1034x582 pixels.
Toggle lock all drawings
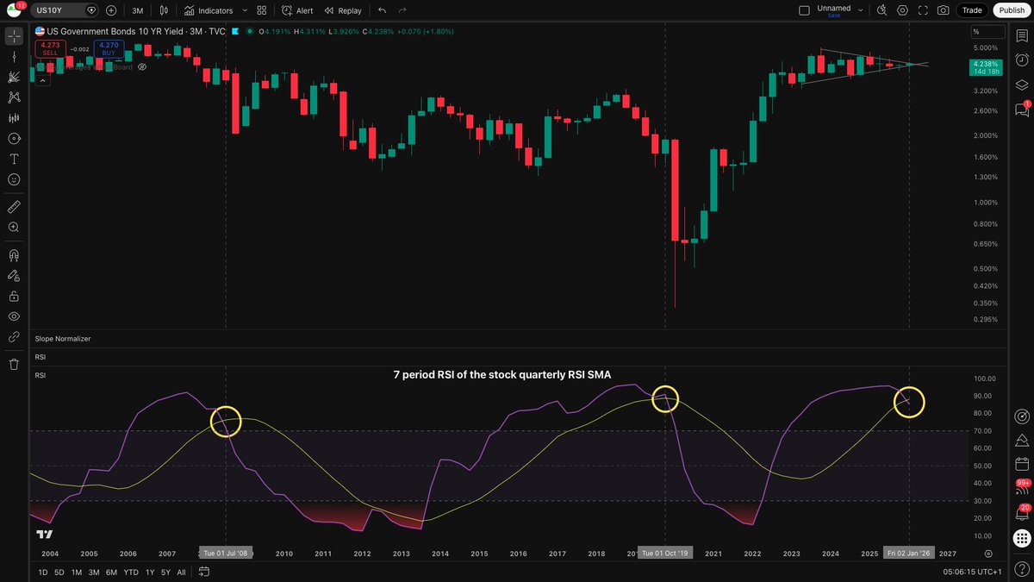(14, 296)
